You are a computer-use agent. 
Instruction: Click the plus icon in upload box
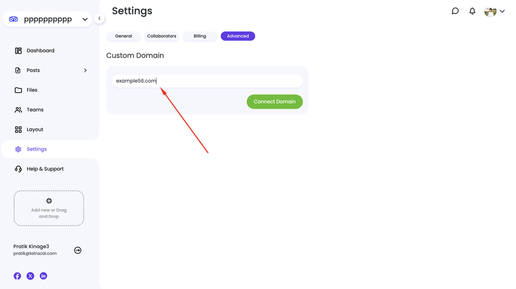49,201
